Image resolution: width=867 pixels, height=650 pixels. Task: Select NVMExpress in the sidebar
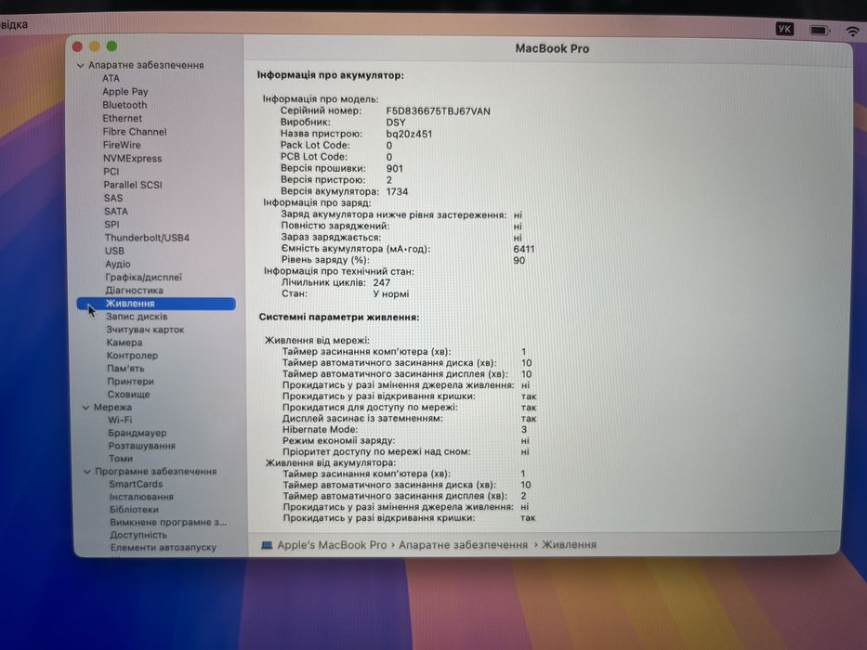tap(133, 158)
